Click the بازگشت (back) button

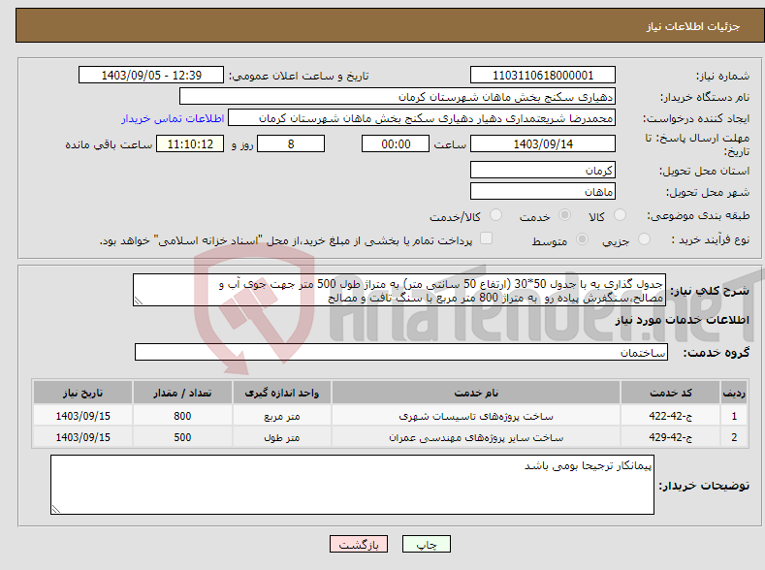click(x=359, y=544)
